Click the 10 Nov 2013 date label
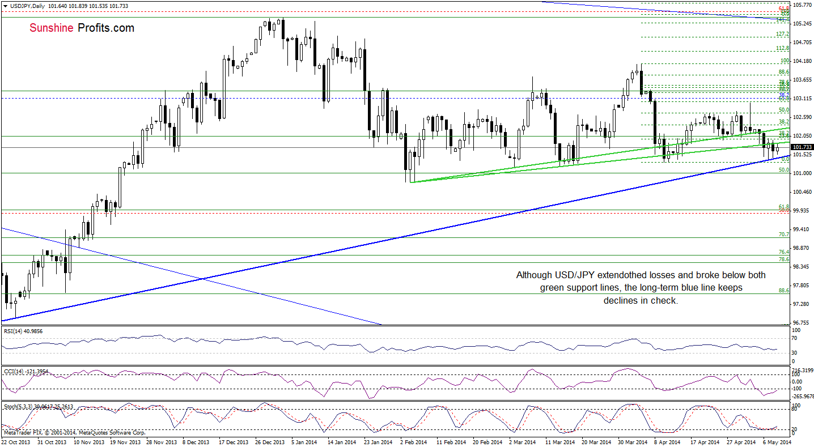814x447 pixels. [x=89, y=442]
